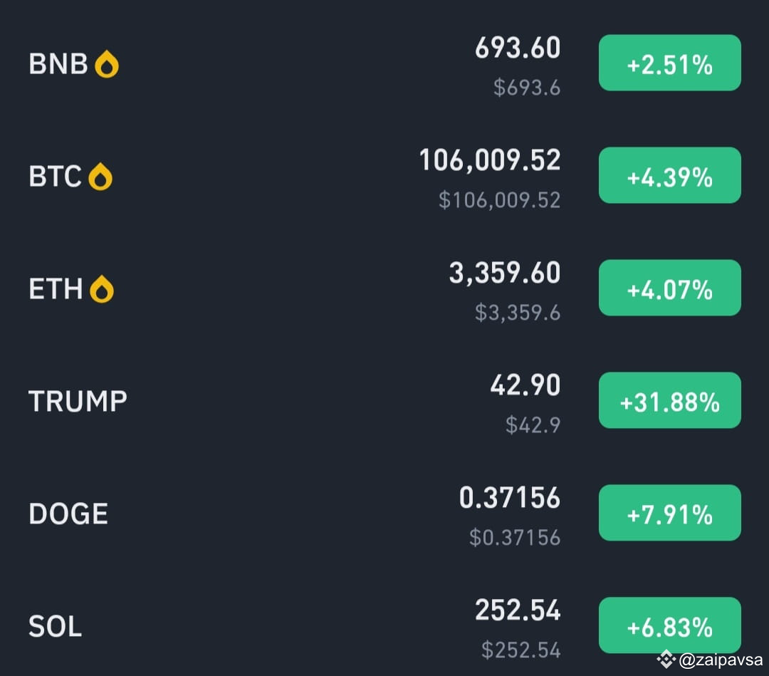The height and width of the screenshot is (676, 769).
Task: Open the TRUMP coin listing
Action: (x=384, y=401)
